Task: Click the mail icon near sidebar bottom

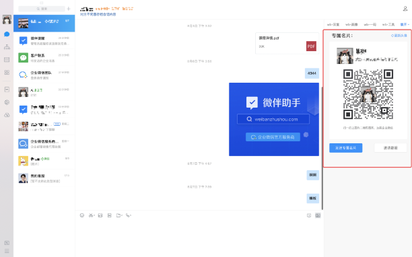Action: [x=7, y=243]
